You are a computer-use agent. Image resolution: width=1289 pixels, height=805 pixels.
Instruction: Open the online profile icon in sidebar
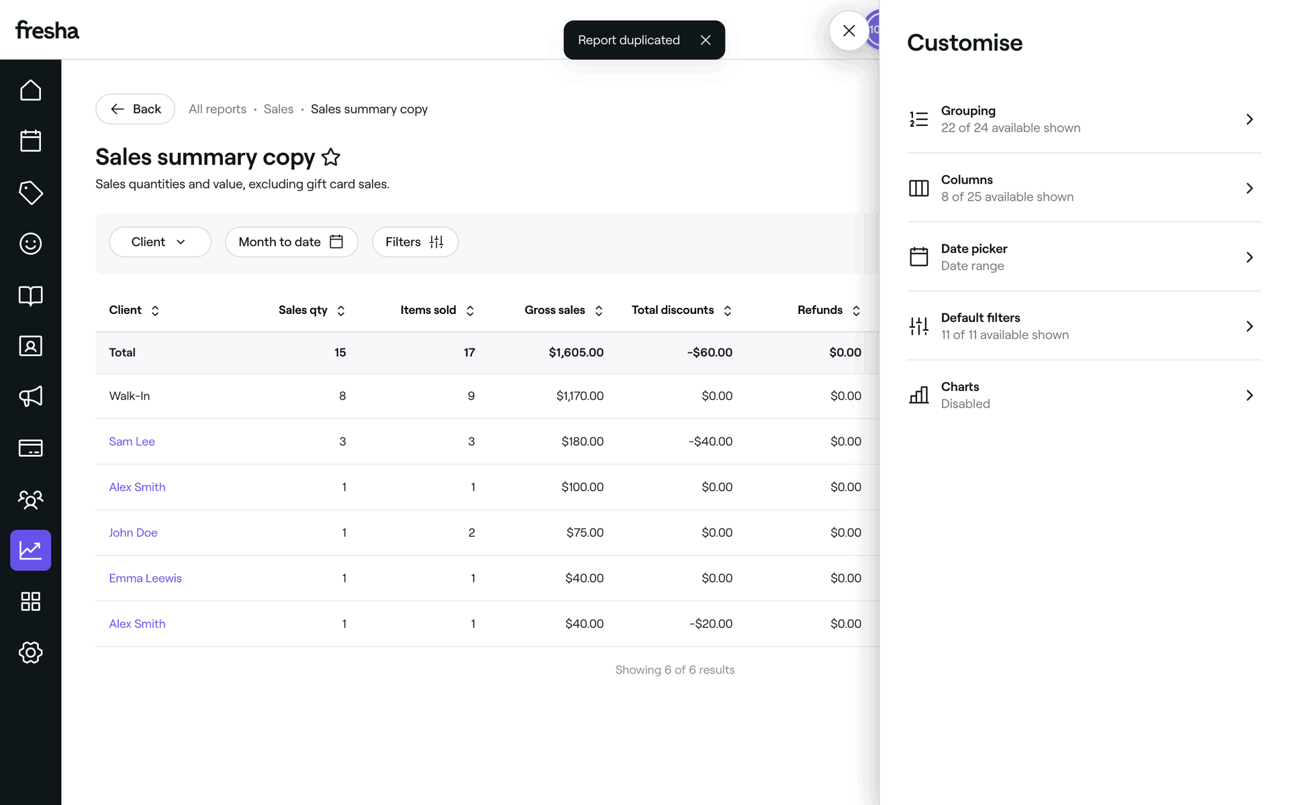30,346
